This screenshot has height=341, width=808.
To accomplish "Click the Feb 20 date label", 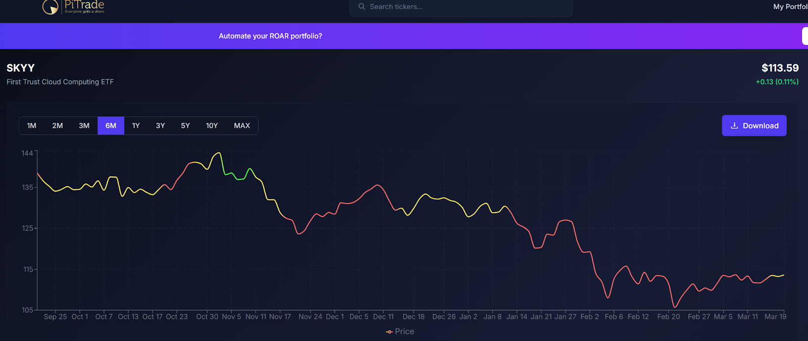I will (x=669, y=317).
